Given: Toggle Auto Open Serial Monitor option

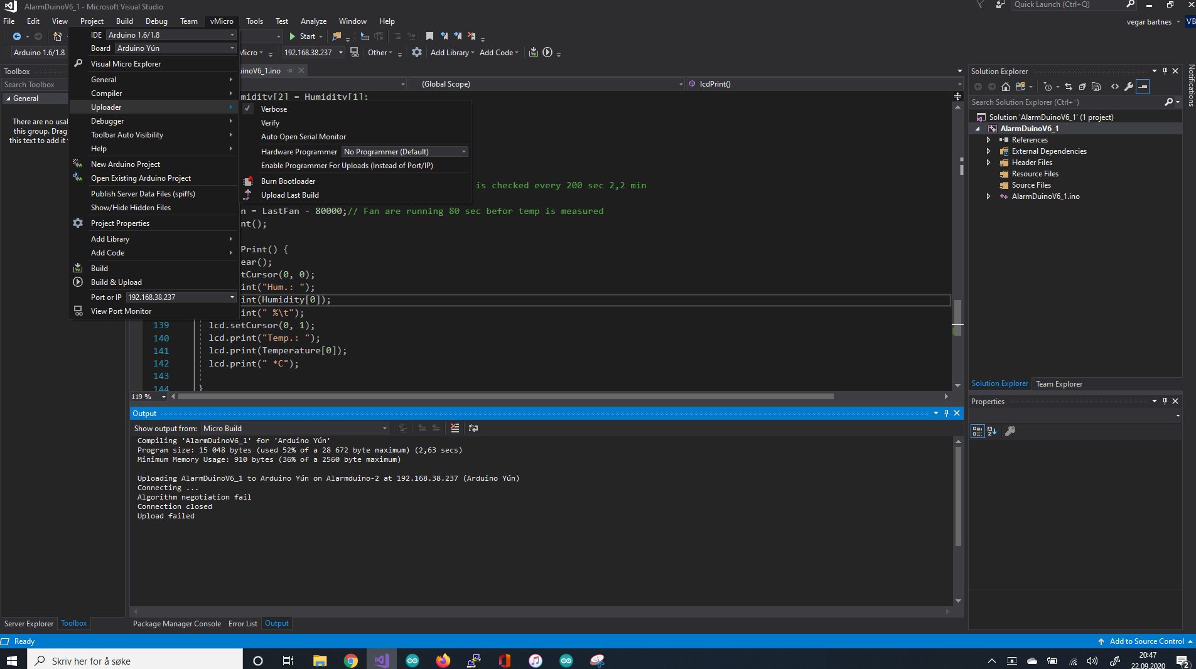Looking at the screenshot, I should pyautogui.click(x=303, y=137).
